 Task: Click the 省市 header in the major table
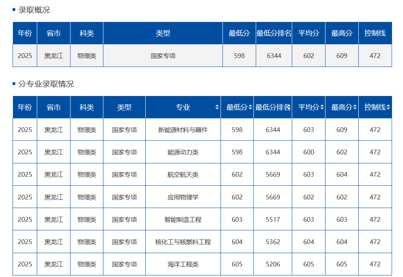[x=53, y=107]
